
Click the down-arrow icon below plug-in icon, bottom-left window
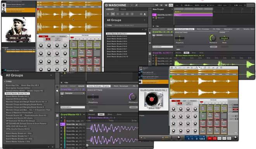pos(57,103)
